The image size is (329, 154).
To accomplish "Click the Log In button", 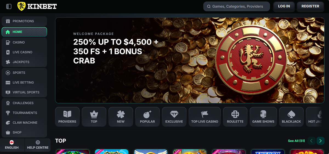I will [x=284, y=6].
